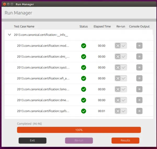The width and height of the screenshot is (157, 149).
Task: Click the green pass status icon for sysfs... test
Action: pos(84,111)
